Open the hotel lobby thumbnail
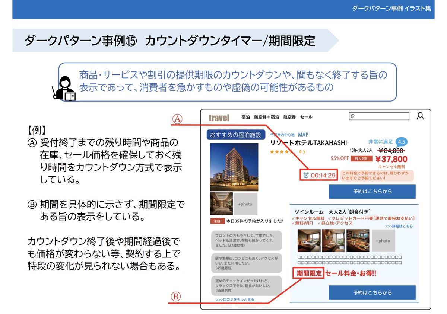Image resolution: width=447 pixels, height=314 pixels. tap(221, 204)
